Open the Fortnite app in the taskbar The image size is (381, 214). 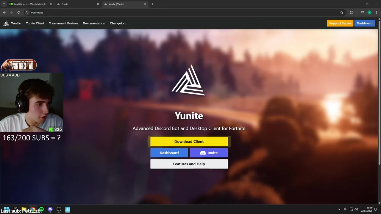click(x=68, y=210)
